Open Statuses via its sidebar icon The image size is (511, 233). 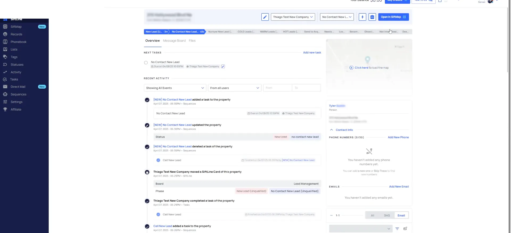coord(5,65)
